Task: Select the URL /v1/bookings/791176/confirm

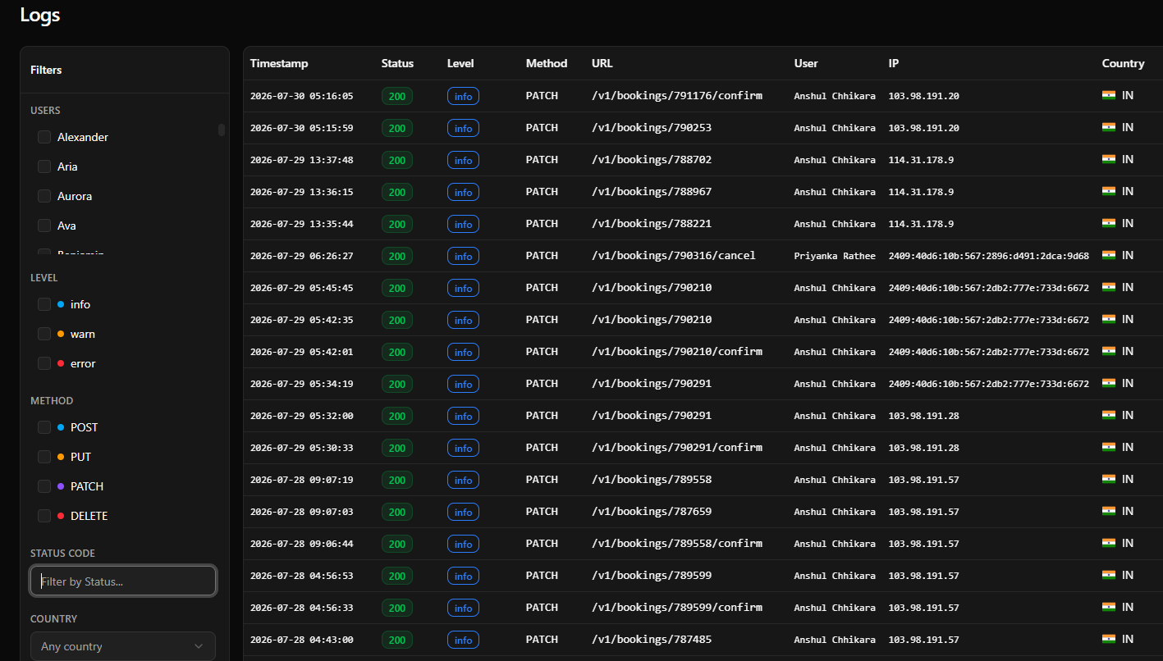Action: coord(677,95)
